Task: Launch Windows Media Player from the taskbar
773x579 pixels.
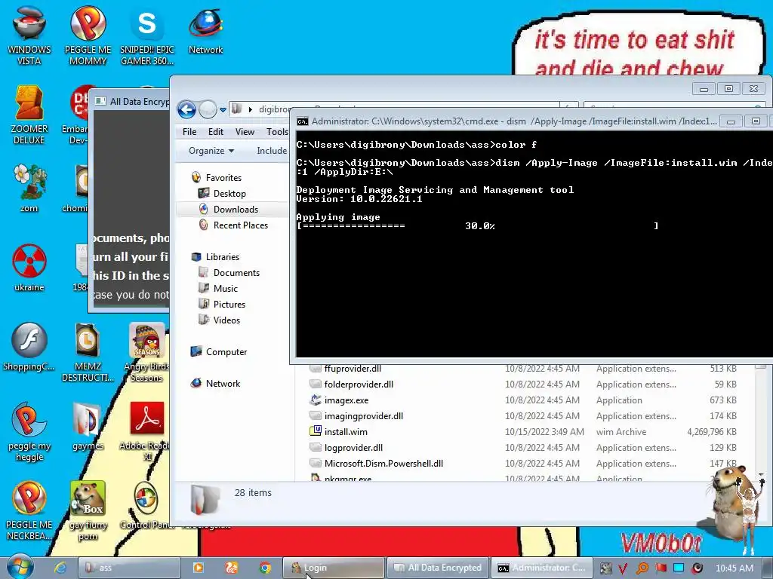Action: (x=199, y=568)
